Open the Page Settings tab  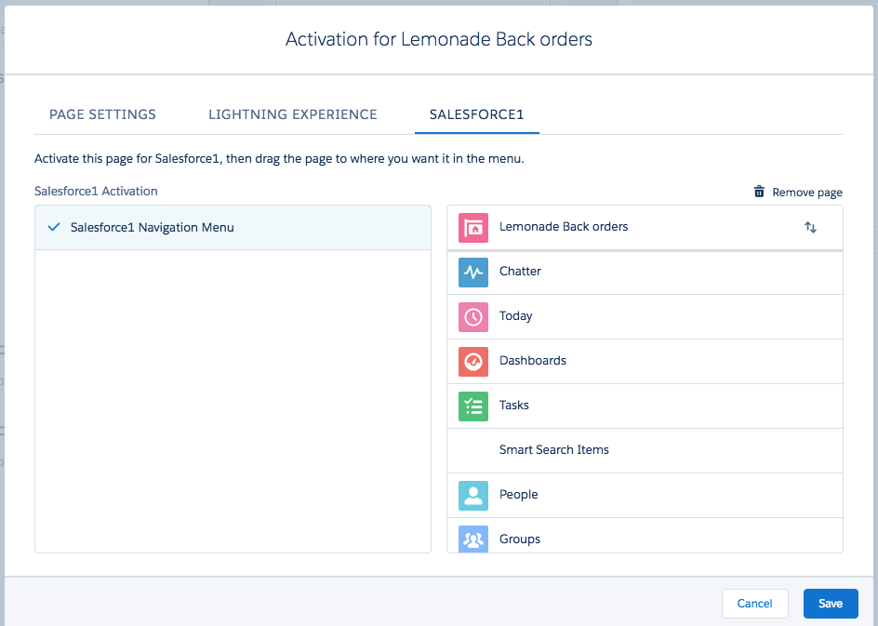[x=102, y=114]
